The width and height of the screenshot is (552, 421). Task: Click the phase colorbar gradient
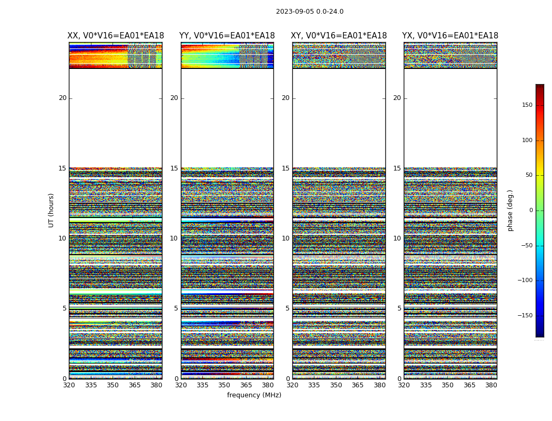pyautogui.click(x=540, y=210)
